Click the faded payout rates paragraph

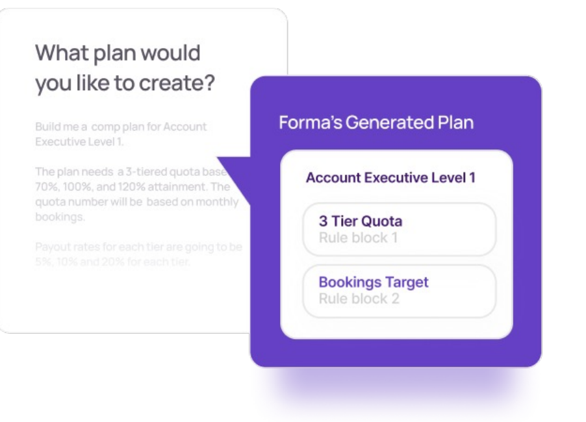(138, 254)
